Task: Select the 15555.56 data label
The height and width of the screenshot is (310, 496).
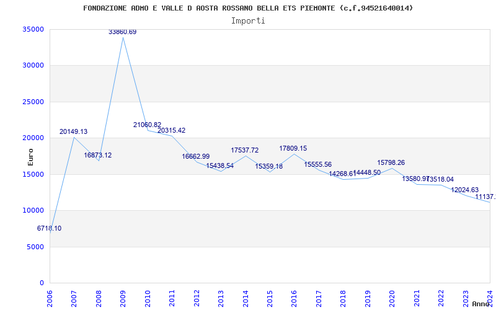Action: click(x=318, y=164)
